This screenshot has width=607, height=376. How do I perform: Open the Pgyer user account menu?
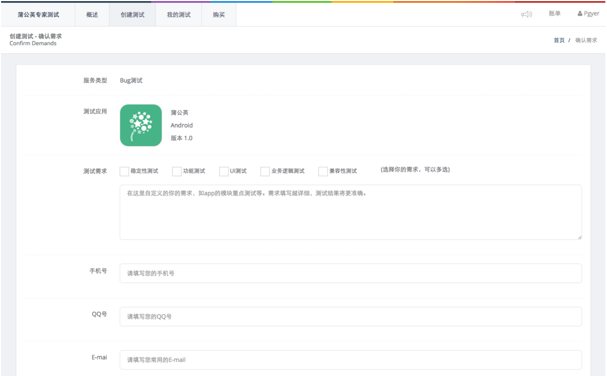click(x=588, y=14)
